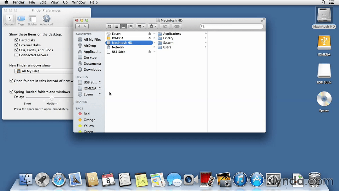Open the New Finder windows show dropdown

[x=44, y=71]
